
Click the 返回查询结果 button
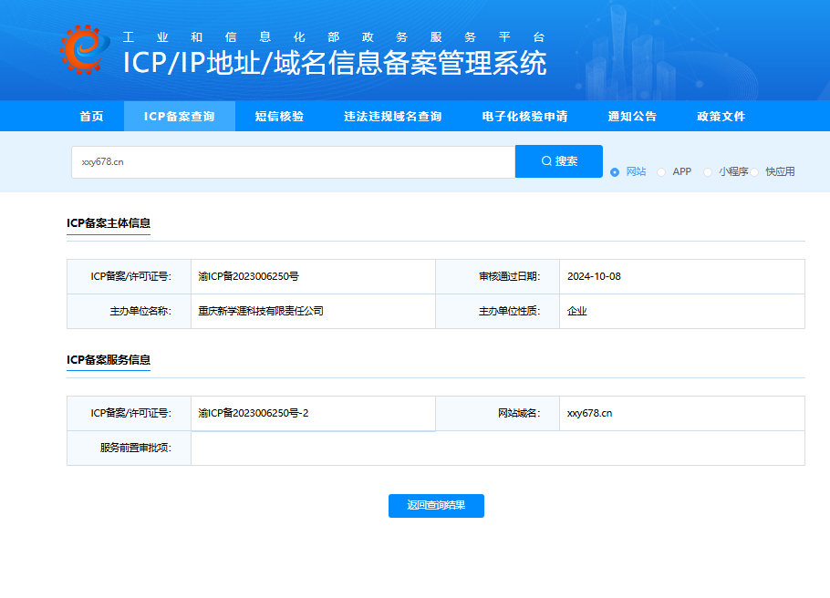436,505
